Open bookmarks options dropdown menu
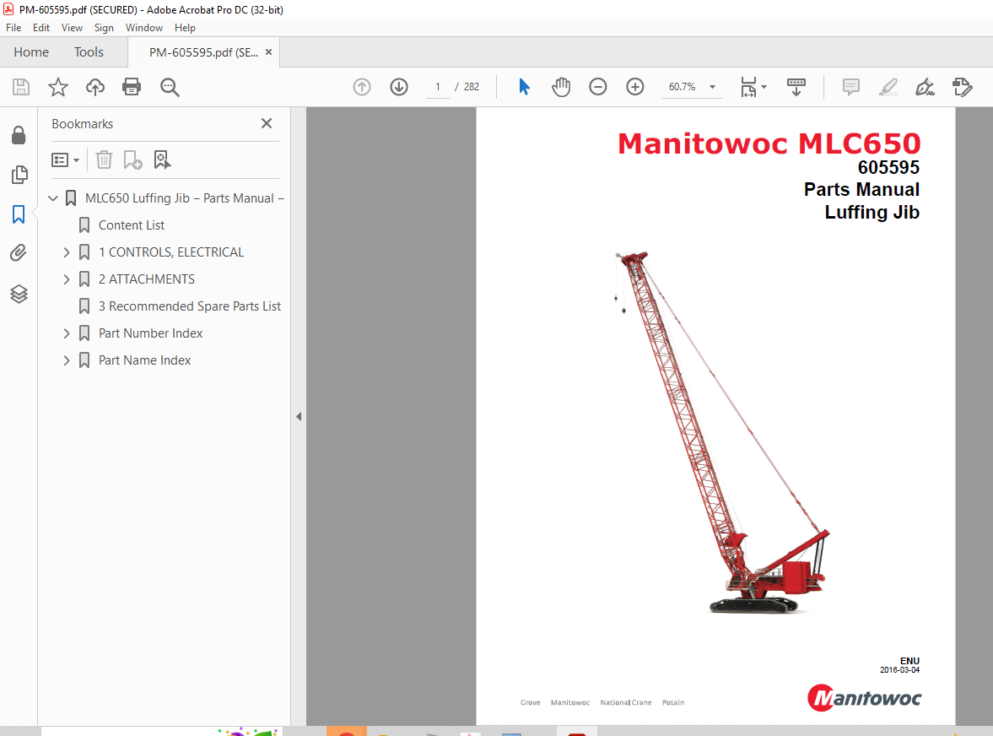Screen dimensions: 993x736 [x=65, y=160]
